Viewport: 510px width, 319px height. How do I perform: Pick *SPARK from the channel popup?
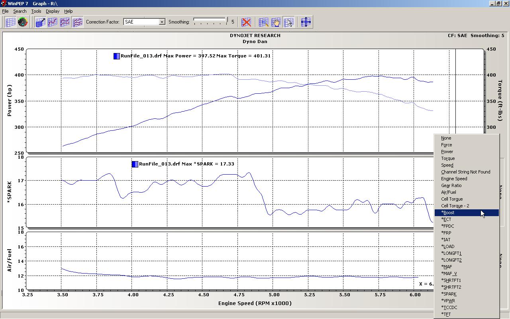click(x=449, y=294)
